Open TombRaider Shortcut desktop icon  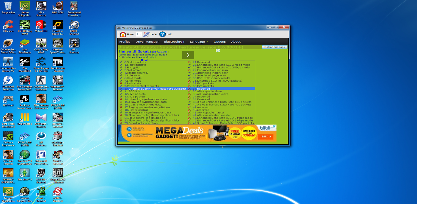(58, 65)
